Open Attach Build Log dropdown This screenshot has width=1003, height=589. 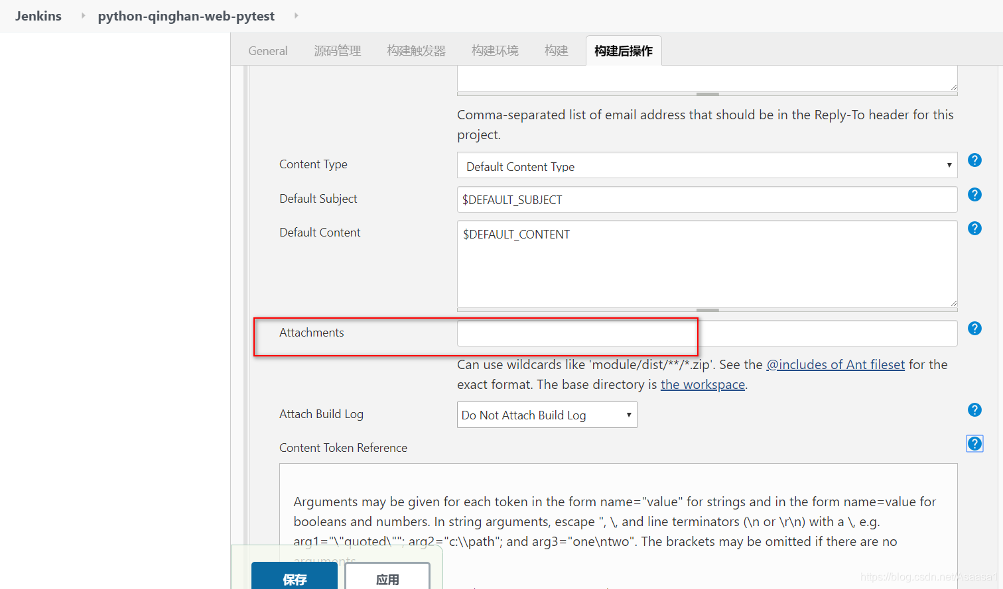(x=547, y=415)
